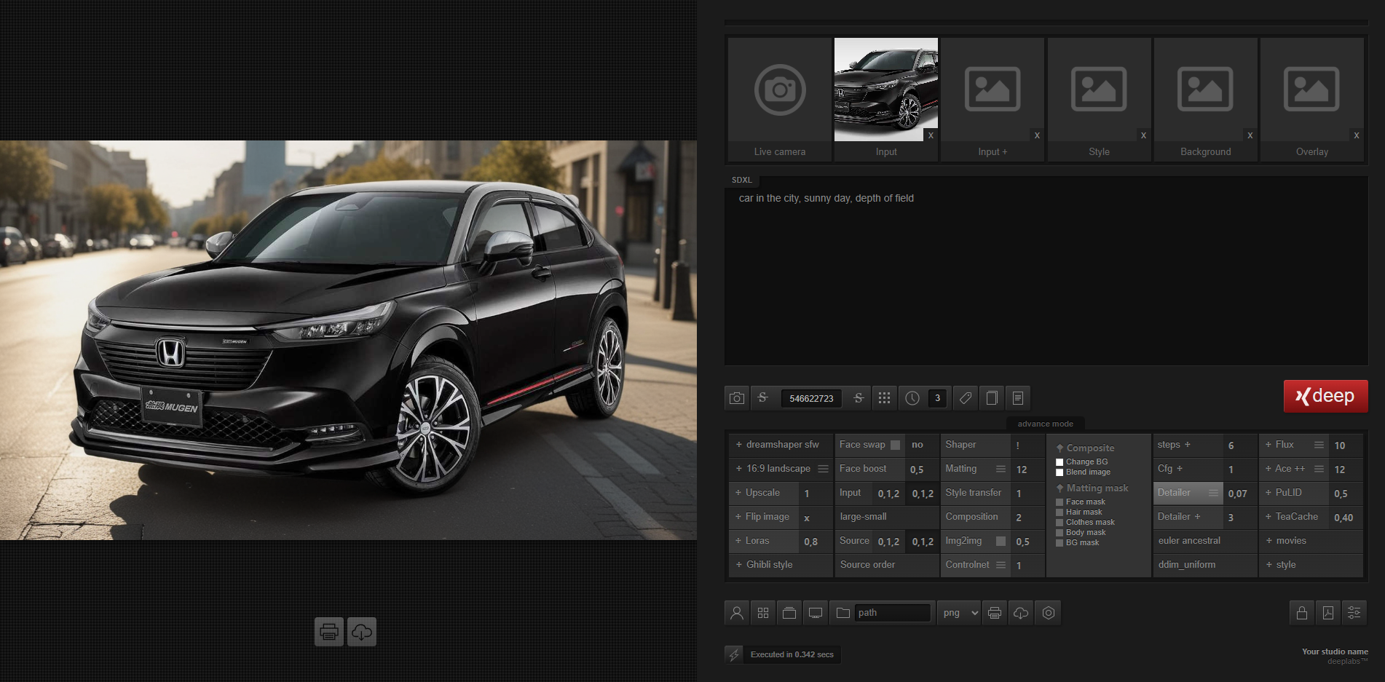Click the monitor display icon
Screen dimensions: 1385x682
(816, 613)
